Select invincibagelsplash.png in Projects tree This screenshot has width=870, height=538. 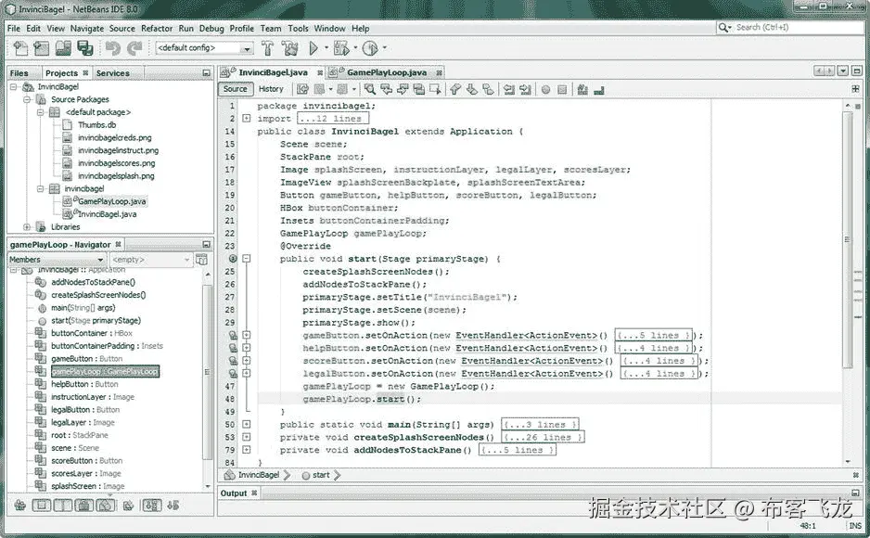[116, 176]
